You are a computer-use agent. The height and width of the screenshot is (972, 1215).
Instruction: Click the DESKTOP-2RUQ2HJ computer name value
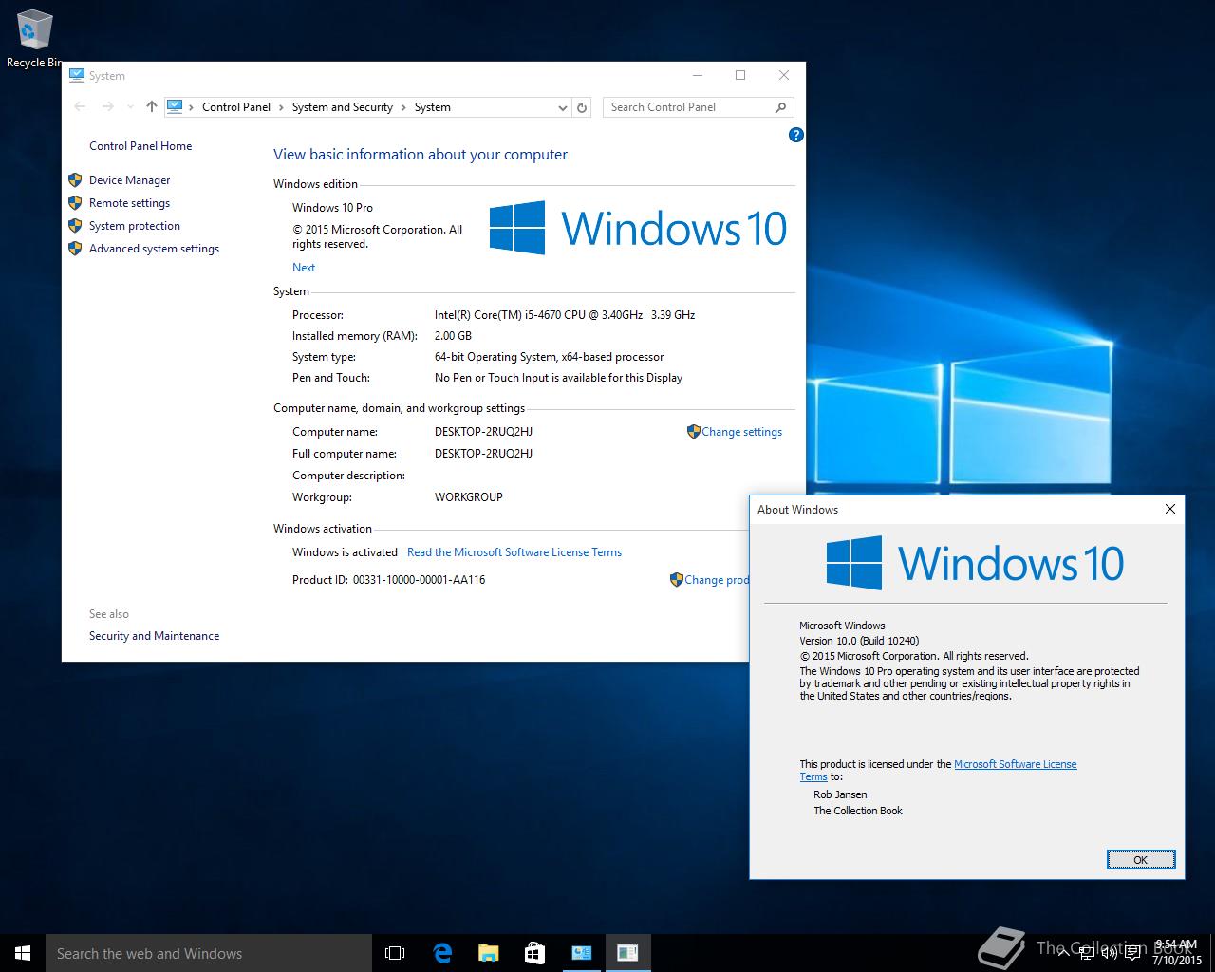click(x=483, y=432)
